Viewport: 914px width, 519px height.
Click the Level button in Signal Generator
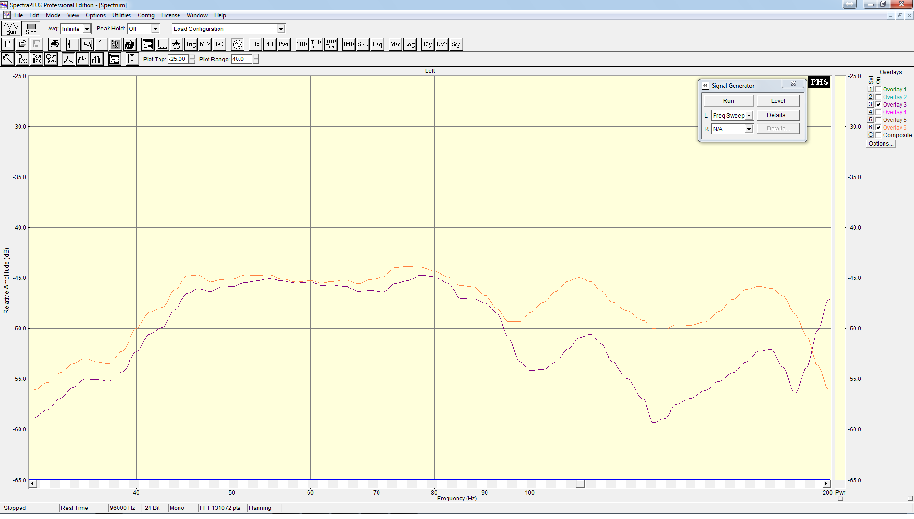[x=778, y=101]
